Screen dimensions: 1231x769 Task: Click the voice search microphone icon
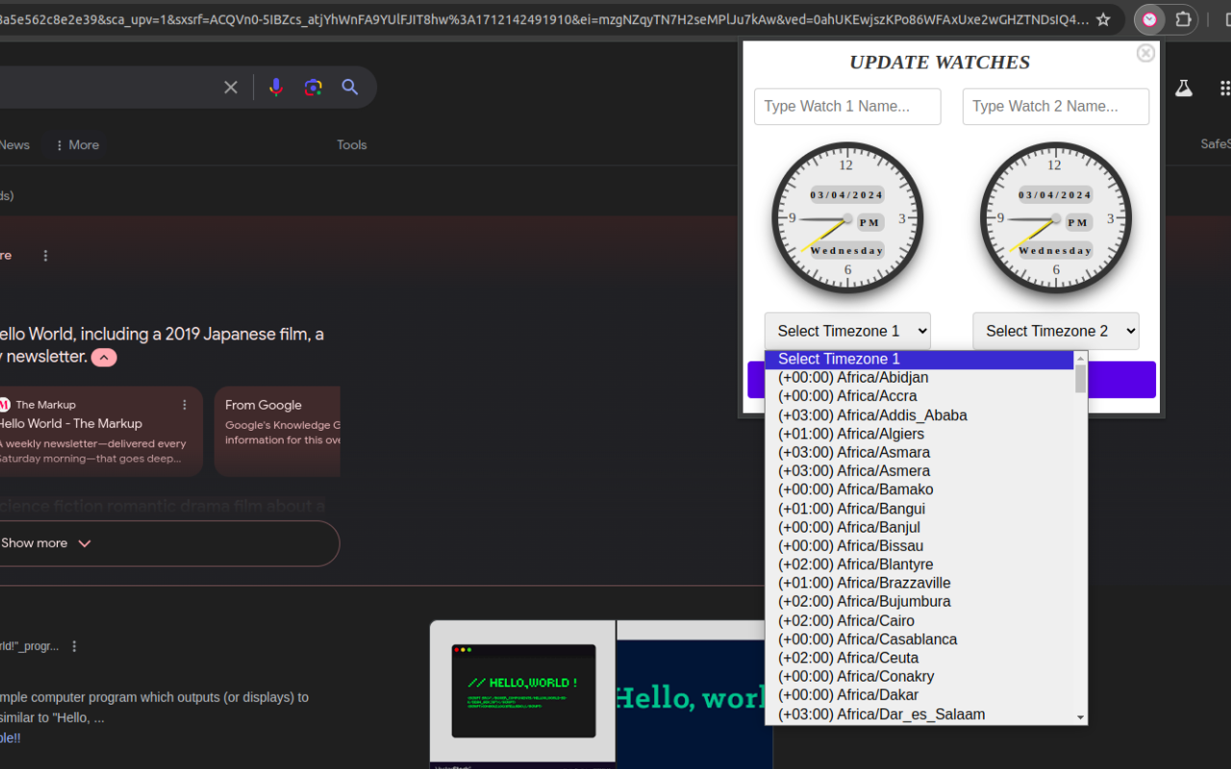tap(276, 87)
